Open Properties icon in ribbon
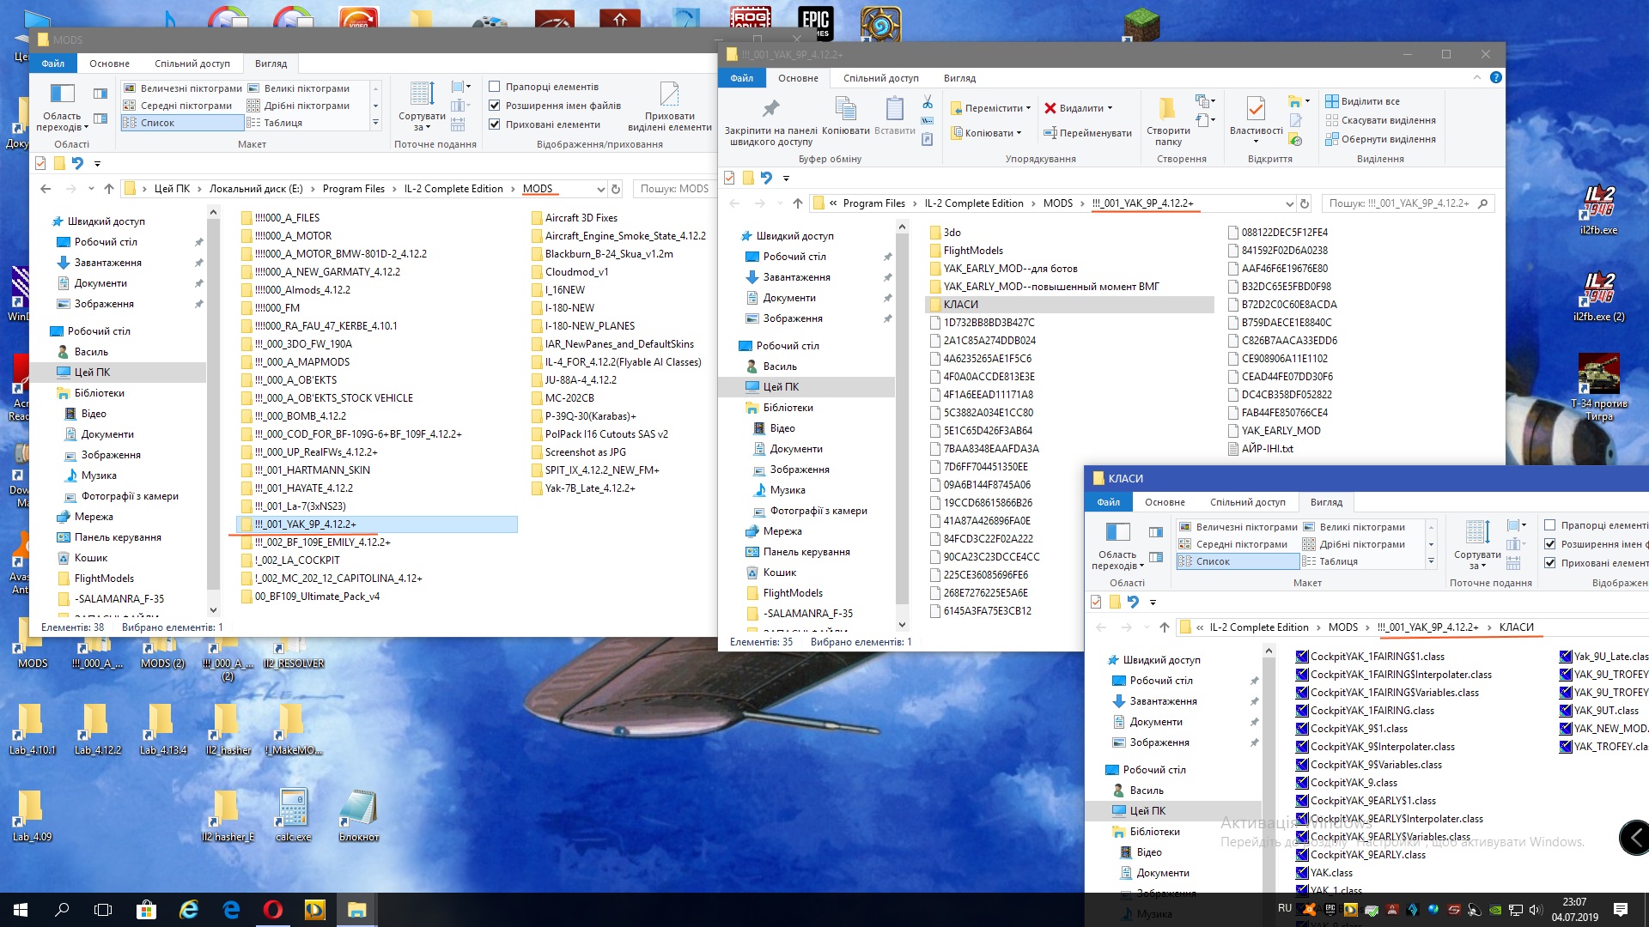 pos(1255,109)
